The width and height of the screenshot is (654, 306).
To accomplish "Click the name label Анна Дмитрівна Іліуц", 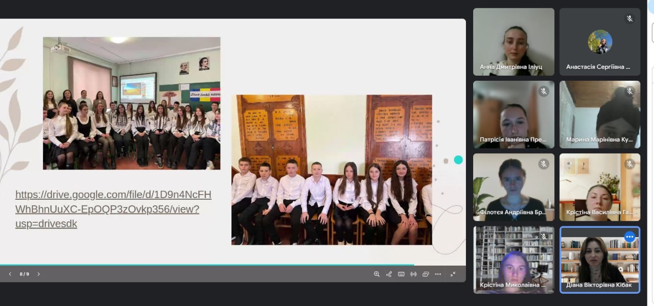I will [511, 67].
